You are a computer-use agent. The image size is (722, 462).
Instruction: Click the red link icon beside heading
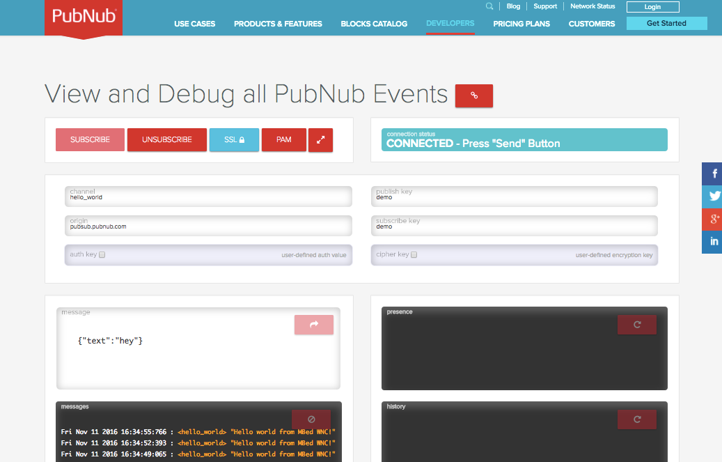tap(474, 95)
